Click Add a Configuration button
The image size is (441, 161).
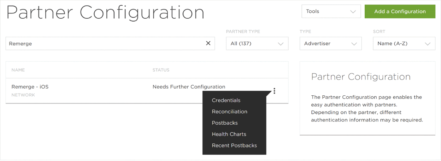pos(400,11)
